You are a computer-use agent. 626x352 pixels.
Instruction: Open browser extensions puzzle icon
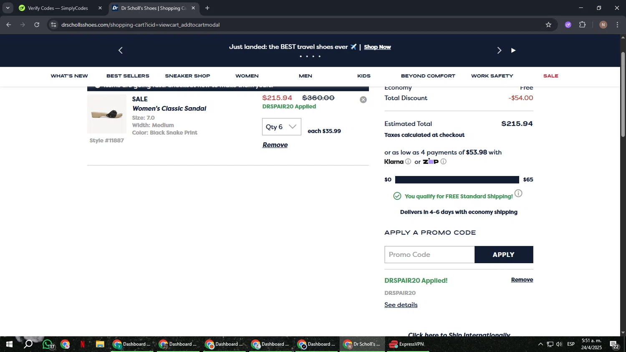click(583, 25)
